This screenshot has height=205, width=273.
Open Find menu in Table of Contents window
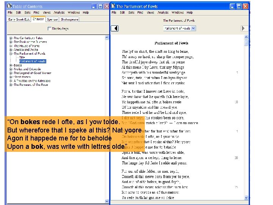(x=36, y=13)
